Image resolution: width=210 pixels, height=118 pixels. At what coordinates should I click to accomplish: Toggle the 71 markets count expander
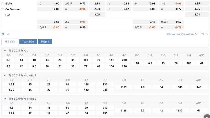[x=204, y=34]
